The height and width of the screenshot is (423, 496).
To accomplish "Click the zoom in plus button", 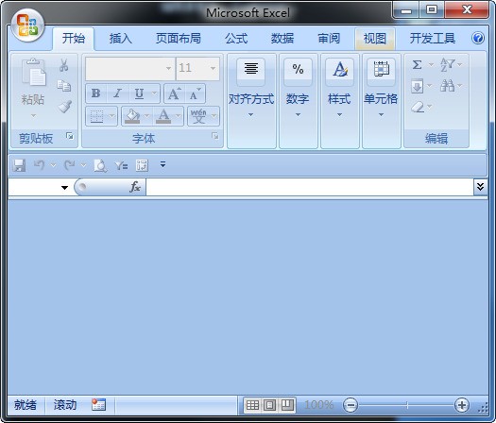I will (x=462, y=405).
